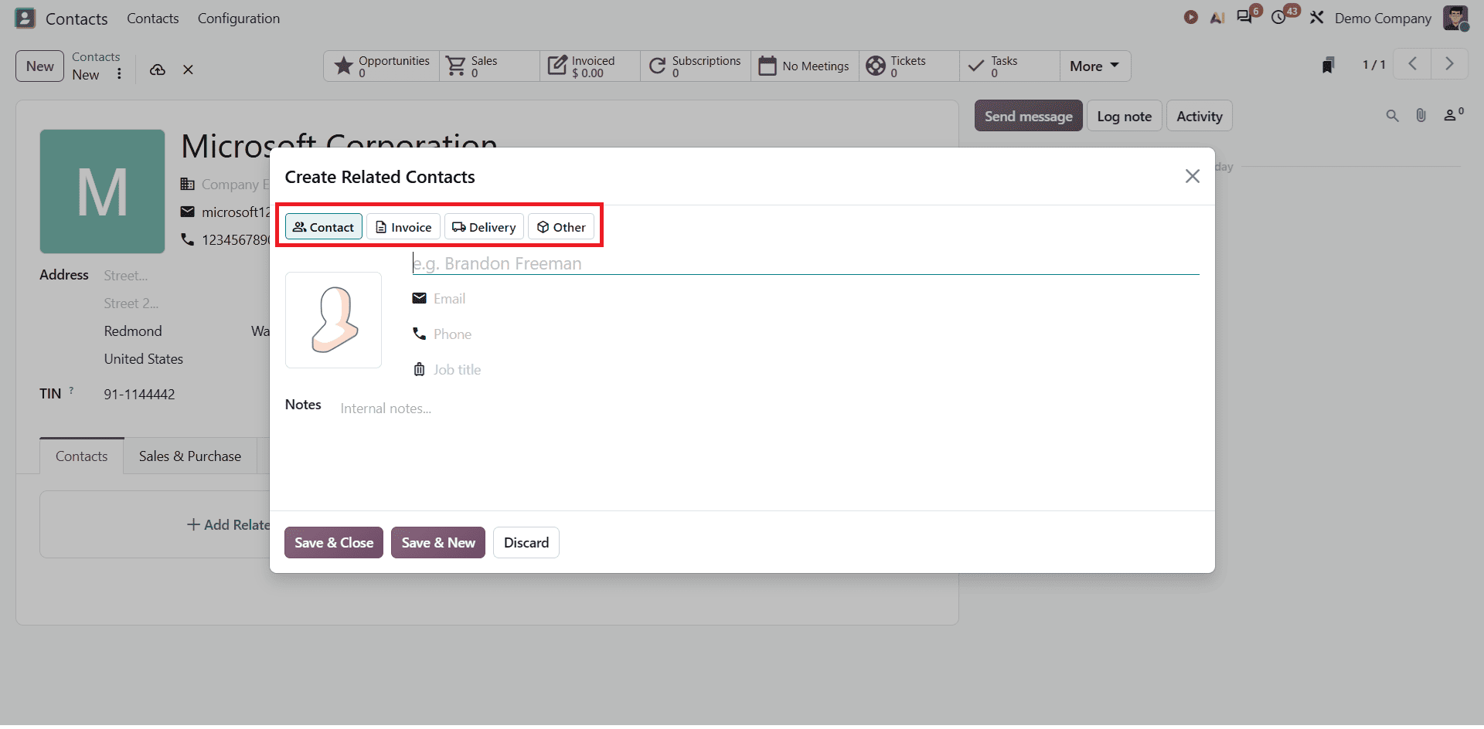Click Save & Close button

(334, 543)
